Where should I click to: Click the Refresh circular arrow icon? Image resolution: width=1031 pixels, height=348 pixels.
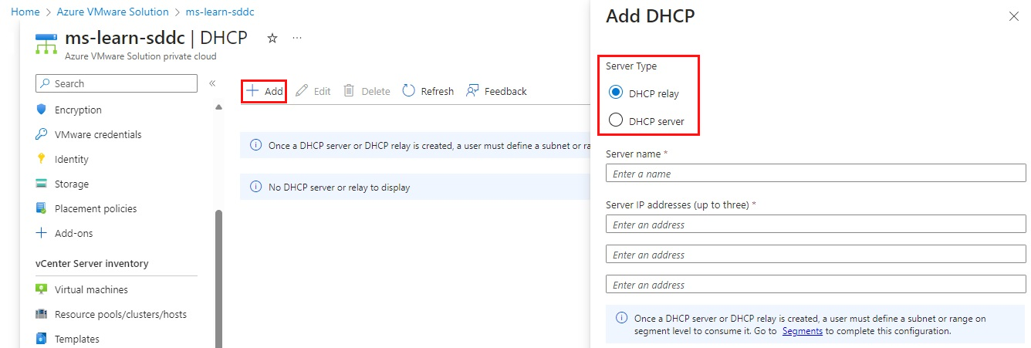409,91
